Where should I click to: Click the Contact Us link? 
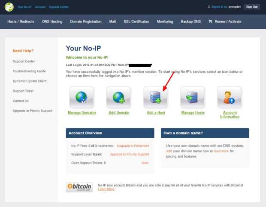[21, 101]
